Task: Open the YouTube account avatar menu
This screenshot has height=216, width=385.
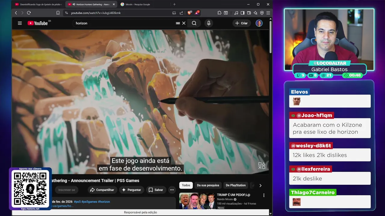Action: click(259, 23)
